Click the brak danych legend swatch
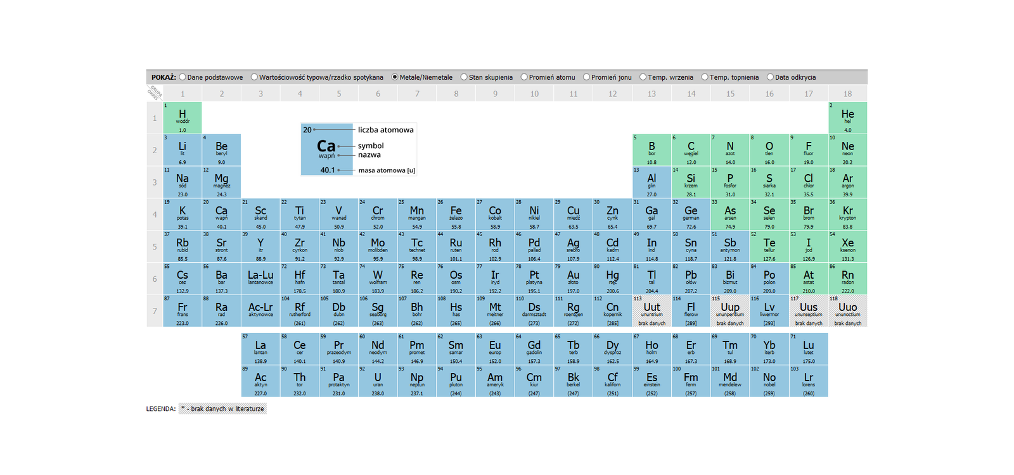The image size is (1014, 475). [222, 409]
